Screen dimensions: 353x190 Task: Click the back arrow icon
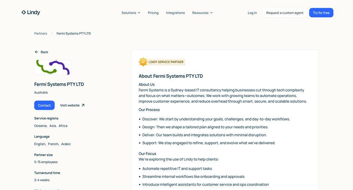pos(36,52)
